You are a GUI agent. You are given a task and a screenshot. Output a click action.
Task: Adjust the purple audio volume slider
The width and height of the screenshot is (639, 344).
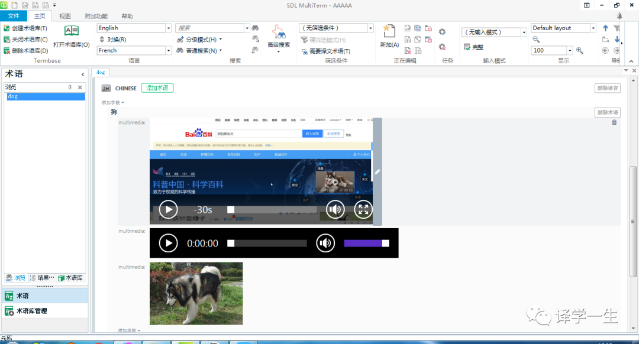(367, 244)
